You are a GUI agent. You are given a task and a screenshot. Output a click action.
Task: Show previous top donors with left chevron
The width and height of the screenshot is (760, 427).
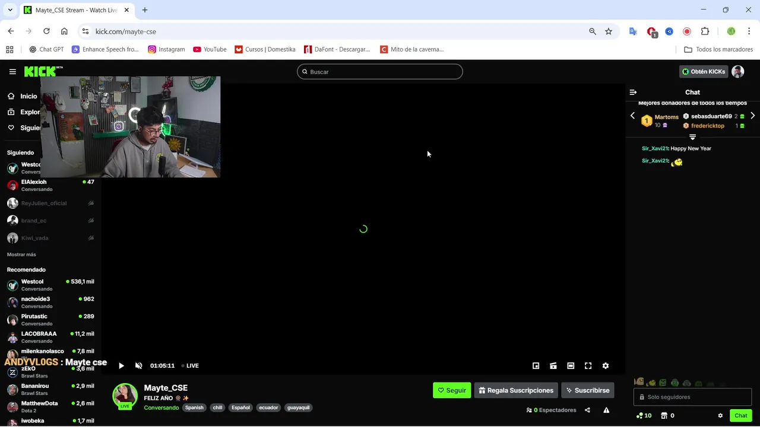(x=632, y=116)
